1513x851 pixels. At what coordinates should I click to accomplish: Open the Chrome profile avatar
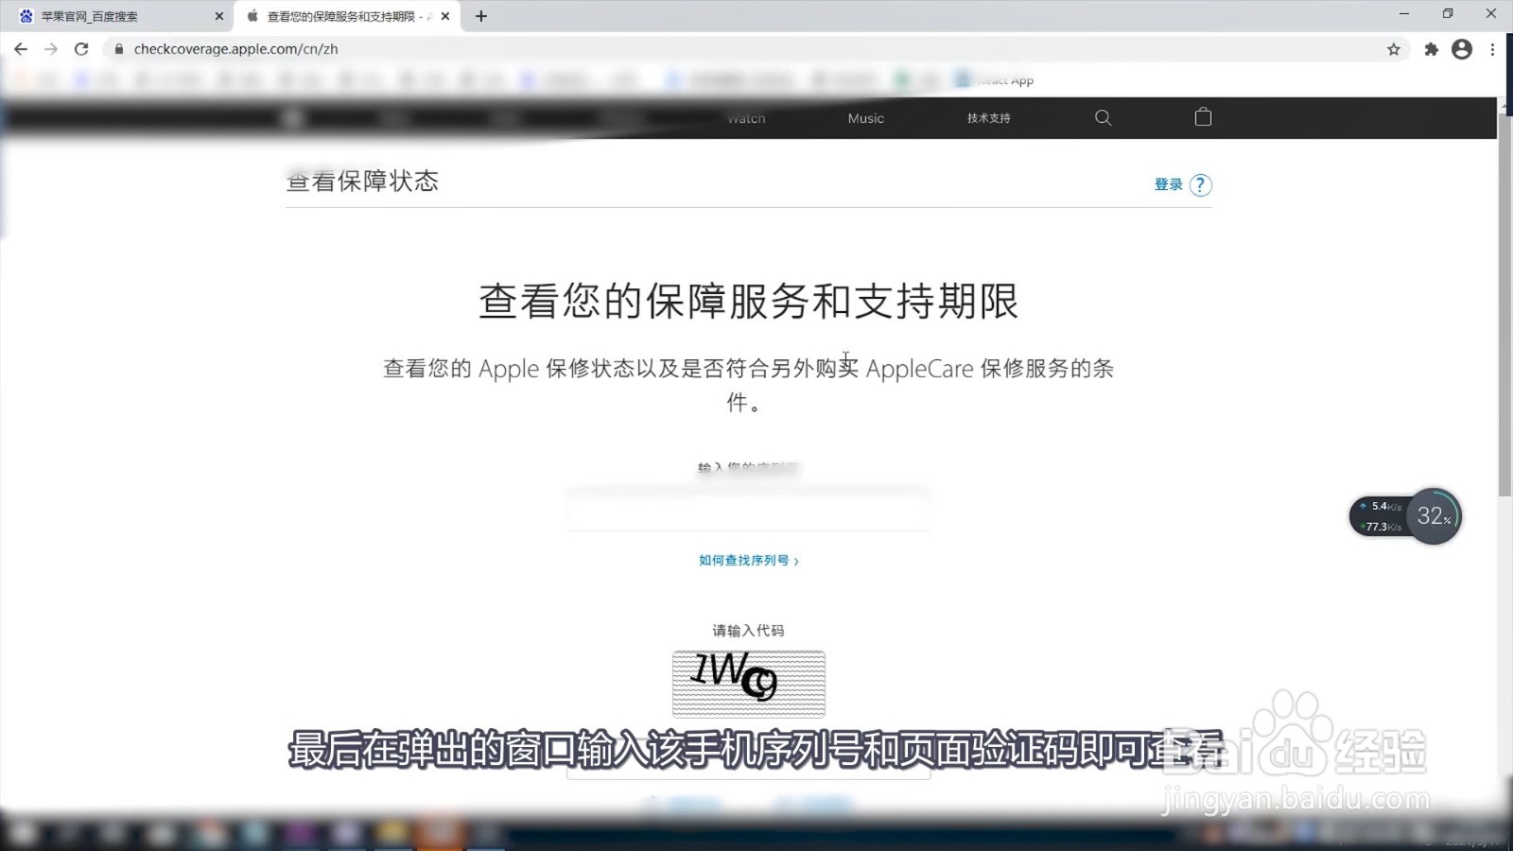click(x=1462, y=49)
